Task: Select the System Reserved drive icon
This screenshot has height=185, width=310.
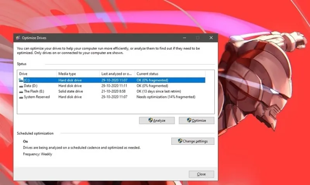Action: 21,97
